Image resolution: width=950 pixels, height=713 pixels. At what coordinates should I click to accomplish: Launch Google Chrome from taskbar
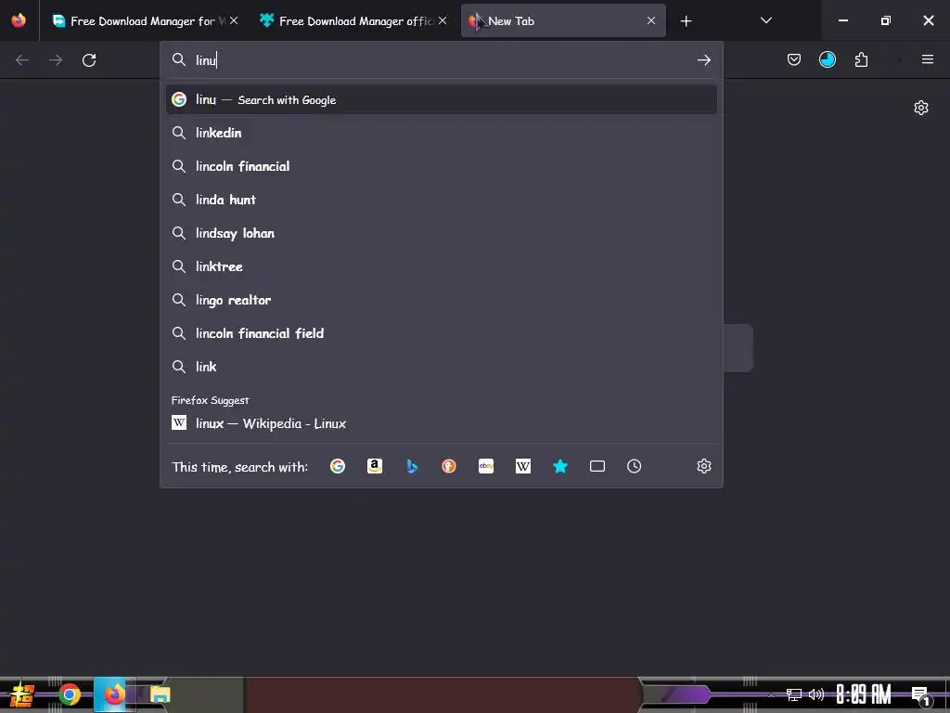tap(69, 694)
